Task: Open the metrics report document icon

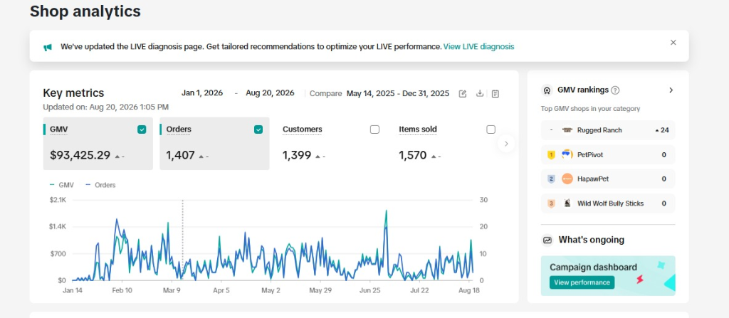Action: [x=495, y=93]
